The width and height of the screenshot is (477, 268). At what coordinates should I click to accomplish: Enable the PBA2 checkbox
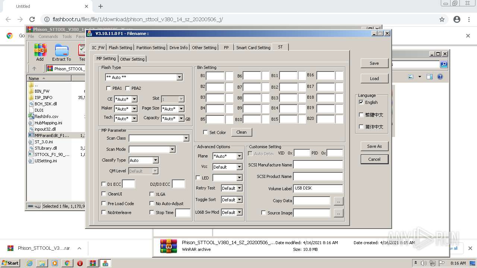[x=127, y=89]
